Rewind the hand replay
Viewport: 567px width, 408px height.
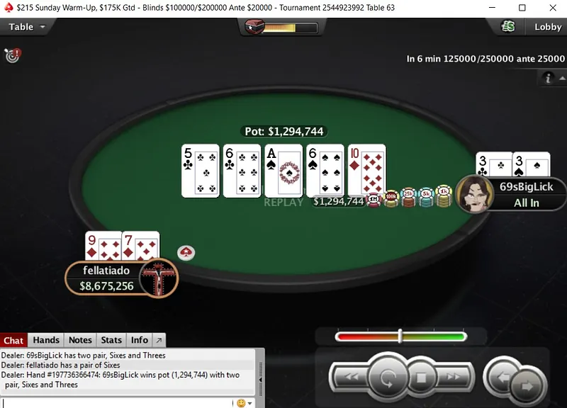pos(352,378)
